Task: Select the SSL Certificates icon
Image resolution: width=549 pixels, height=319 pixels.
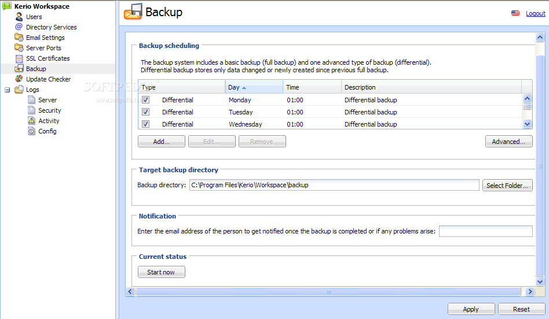Action: [19, 58]
